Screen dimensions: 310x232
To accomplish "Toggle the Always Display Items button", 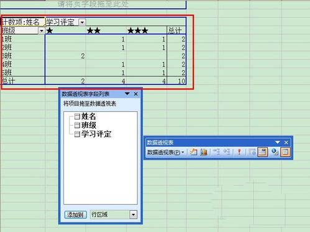I will 262,152.
